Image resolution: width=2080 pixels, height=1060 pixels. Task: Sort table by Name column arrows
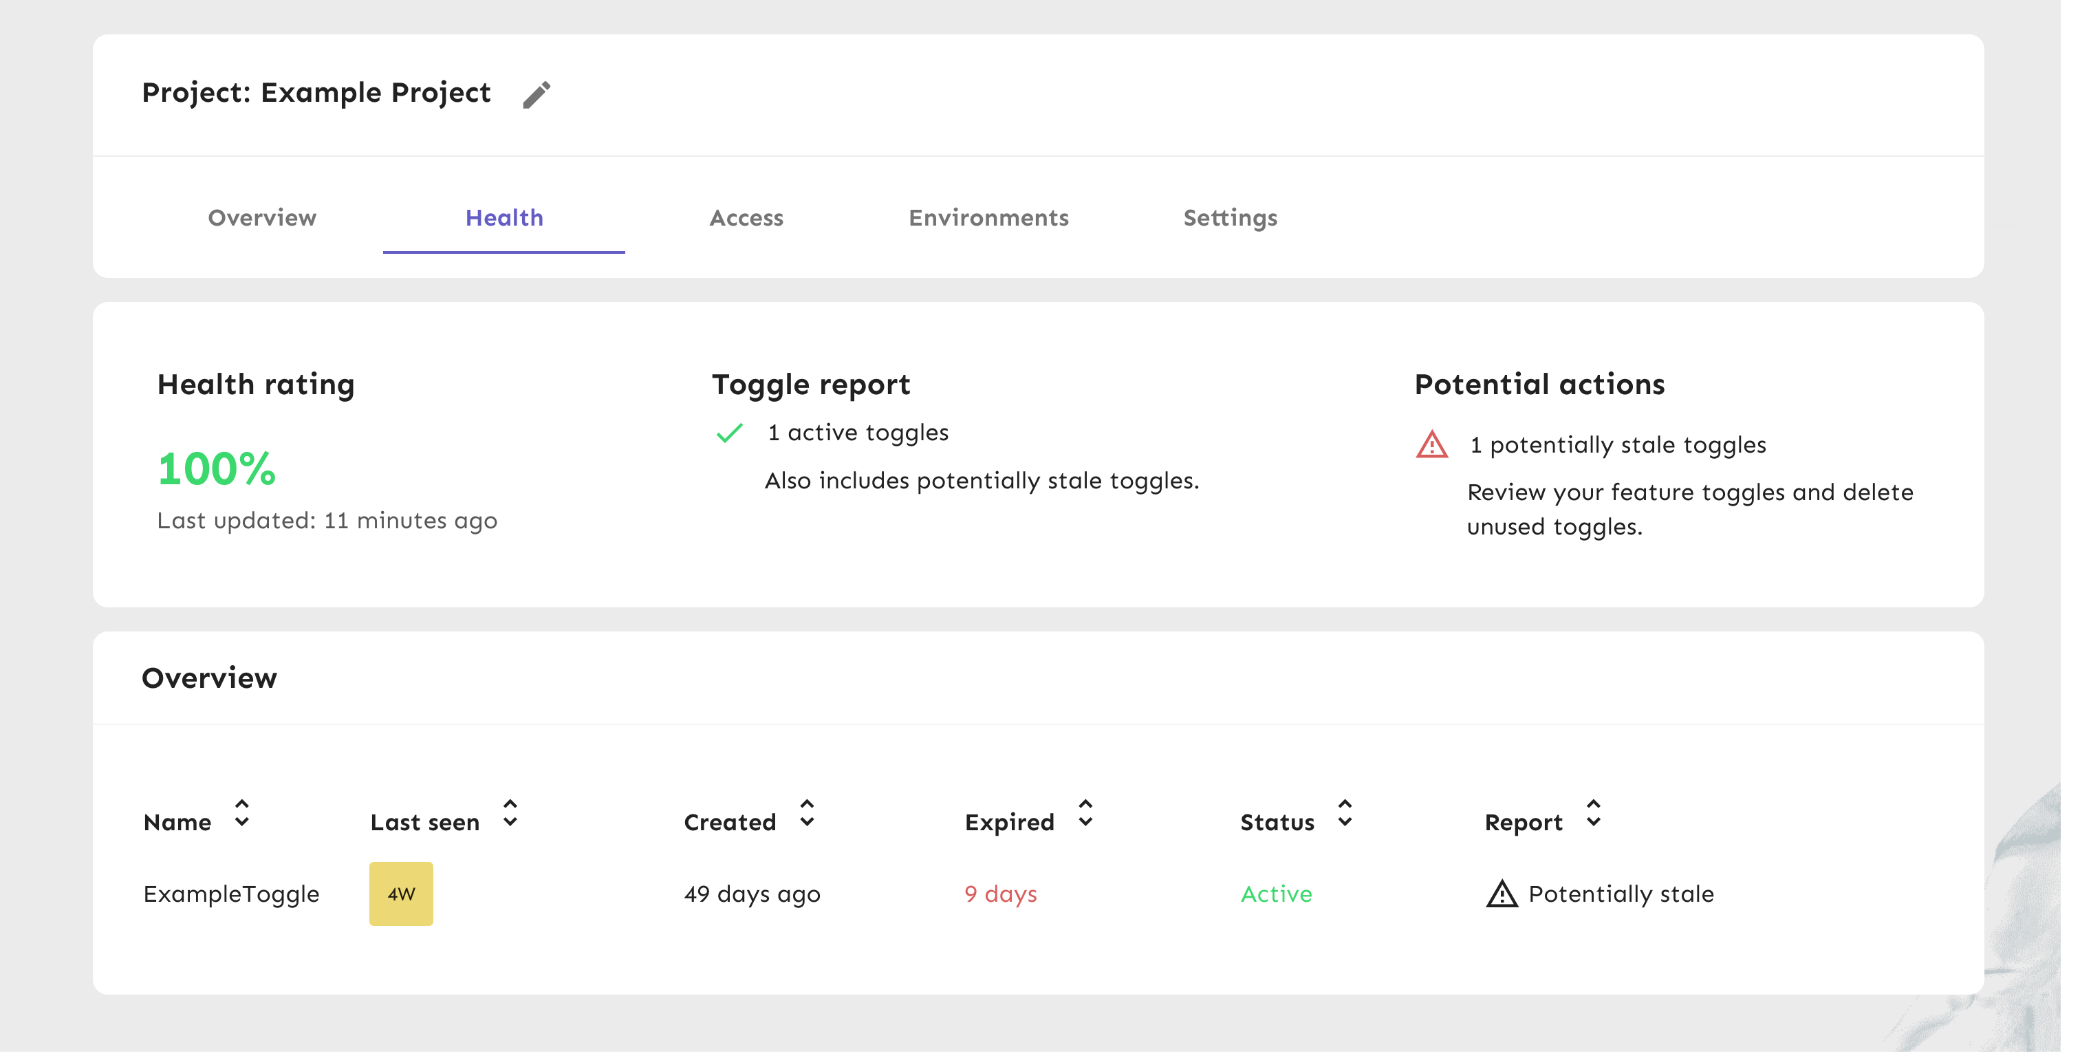coord(241,814)
